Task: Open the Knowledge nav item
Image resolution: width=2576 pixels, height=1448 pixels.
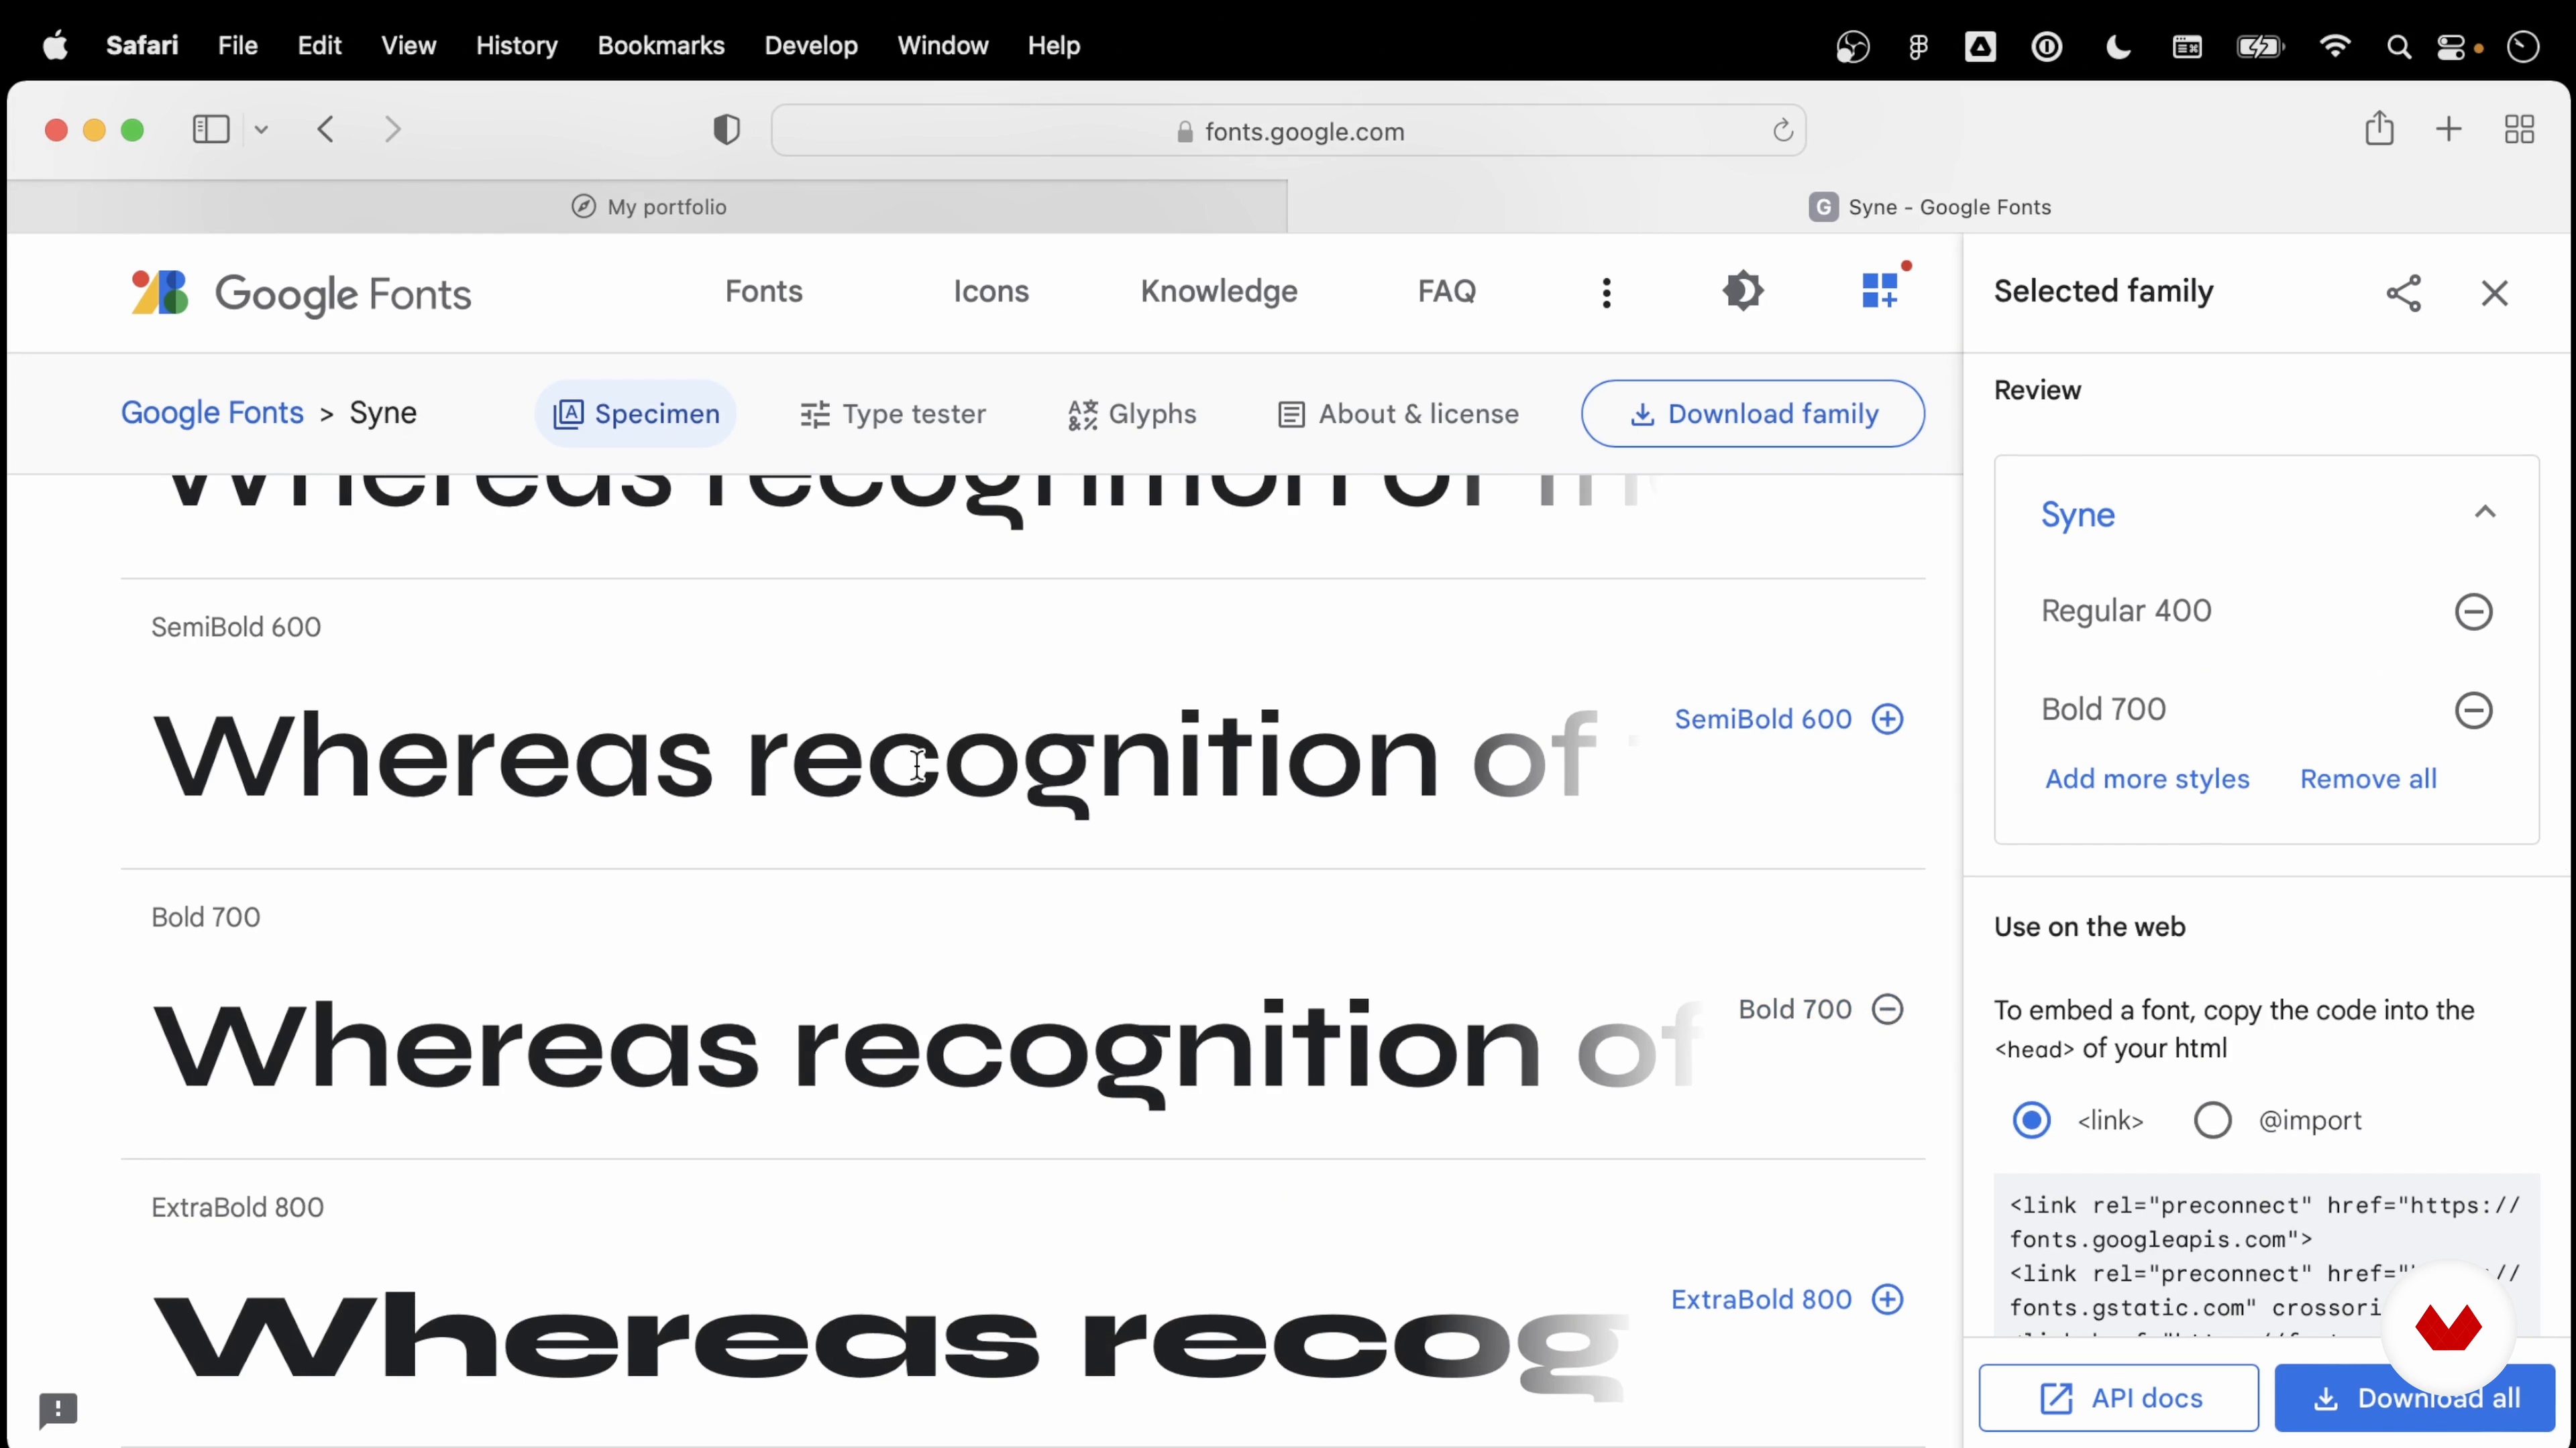Action: point(1219,292)
